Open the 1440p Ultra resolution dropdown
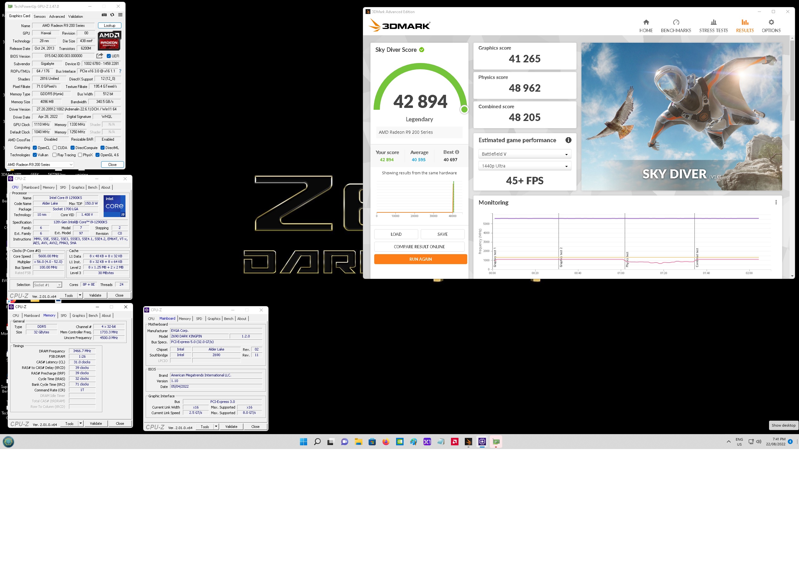 coord(525,166)
